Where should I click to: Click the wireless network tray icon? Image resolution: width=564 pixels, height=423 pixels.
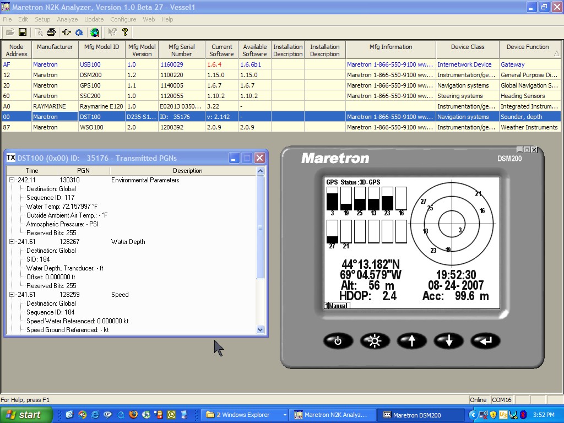[484, 415]
